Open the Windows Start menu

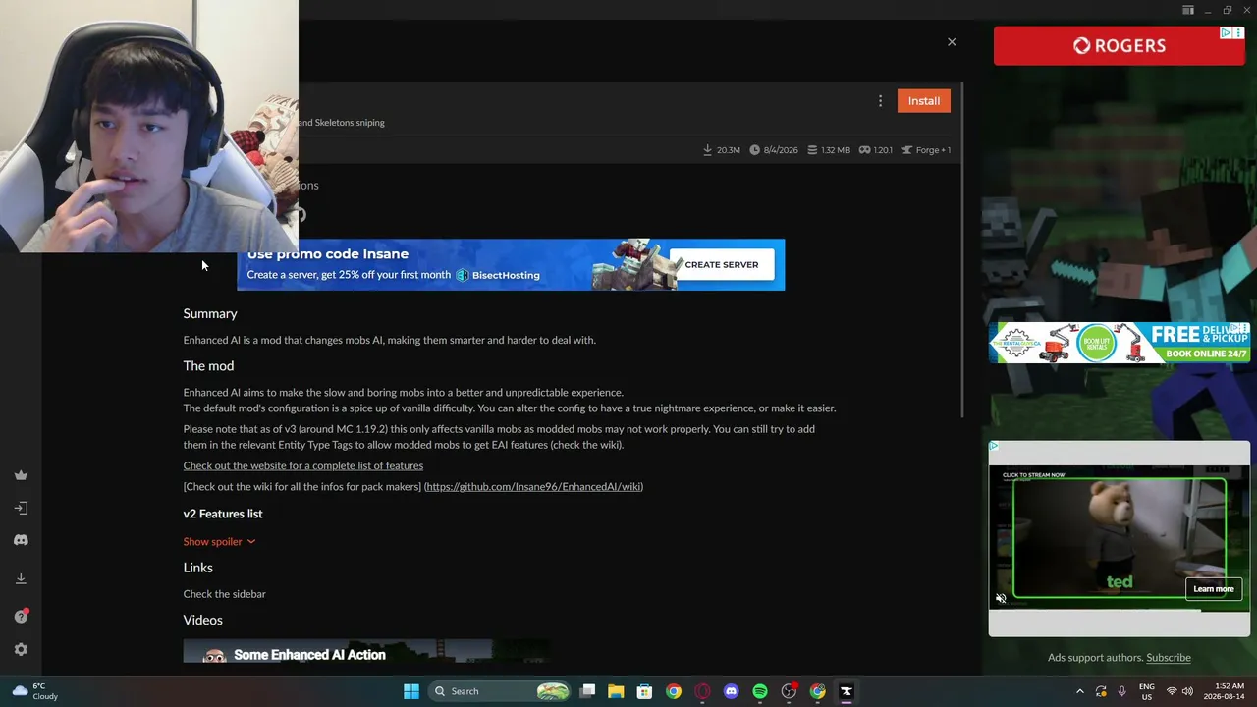coord(411,691)
